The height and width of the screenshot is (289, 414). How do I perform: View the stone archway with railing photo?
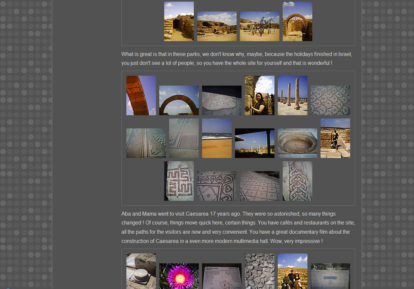[x=297, y=21]
